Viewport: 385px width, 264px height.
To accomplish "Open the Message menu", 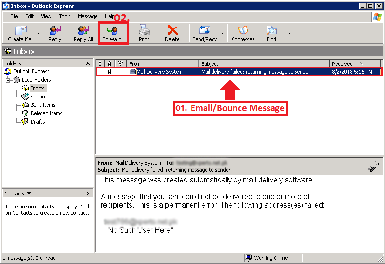I will click(x=88, y=16).
